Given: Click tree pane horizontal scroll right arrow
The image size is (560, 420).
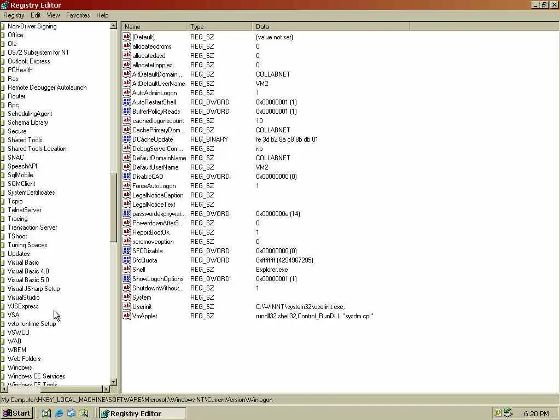Looking at the screenshot, I should (x=106, y=389).
